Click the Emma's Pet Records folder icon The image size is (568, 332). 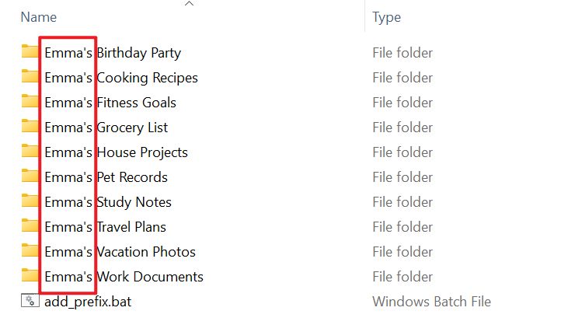(30, 177)
